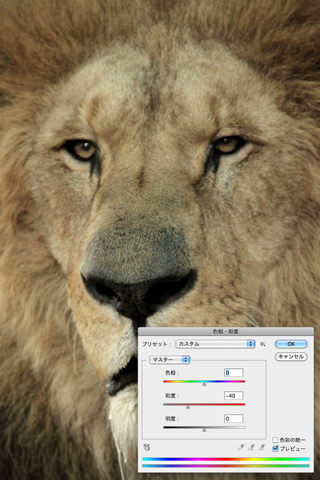Click the 彩度 saturation slider handle

[188, 407]
